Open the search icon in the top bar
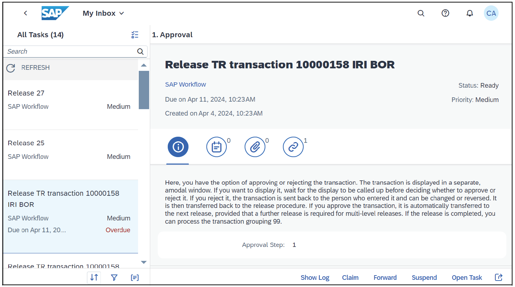The image size is (515, 287). pyautogui.click(x=421, y=13)
